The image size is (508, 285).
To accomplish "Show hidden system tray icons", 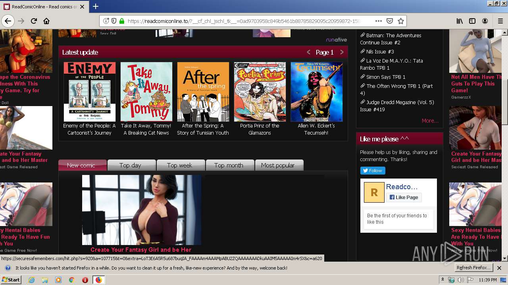I will tap(443, 280).
